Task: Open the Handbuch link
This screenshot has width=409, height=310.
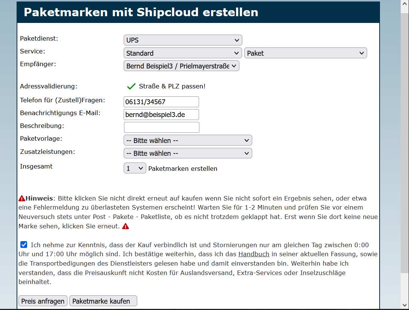Action: tap(254, 254)
